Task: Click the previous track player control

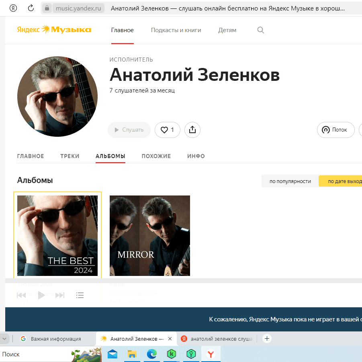Action: (x=21, y=295)
